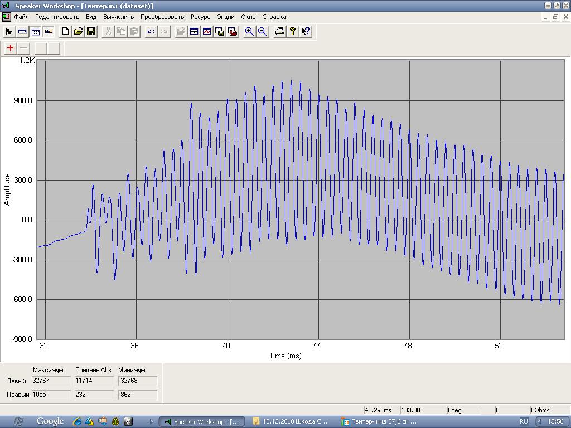
Task: Open a file with the folder icon
Action: (78, 31)
